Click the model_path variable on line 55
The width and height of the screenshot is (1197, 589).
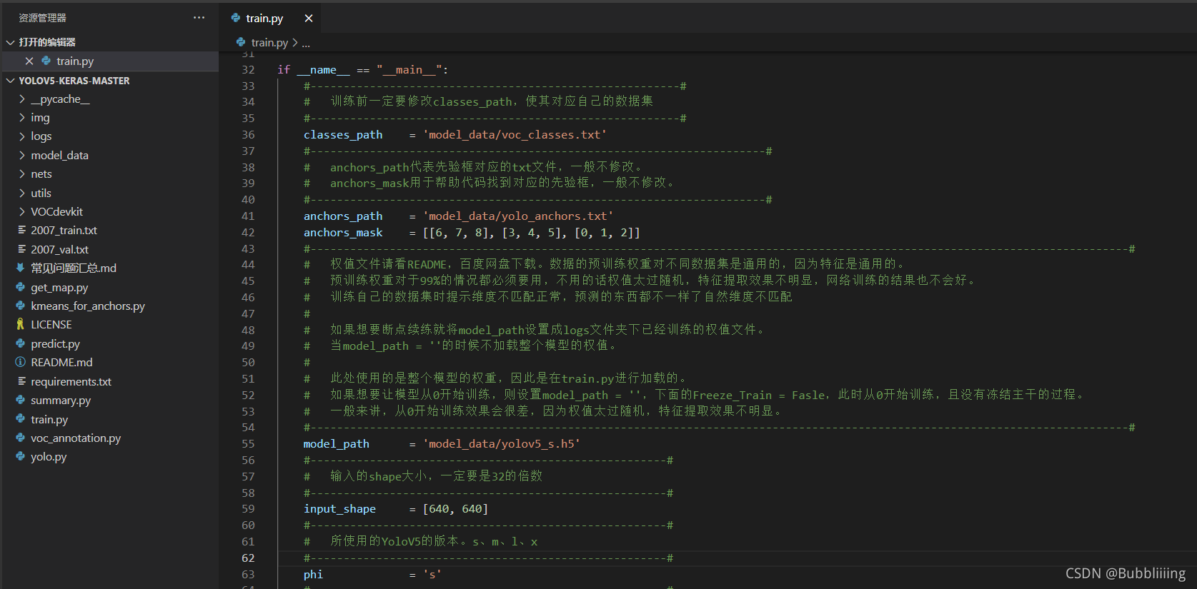[337, 444]
